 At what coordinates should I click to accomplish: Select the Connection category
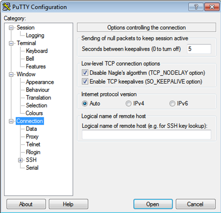(30, 121)
